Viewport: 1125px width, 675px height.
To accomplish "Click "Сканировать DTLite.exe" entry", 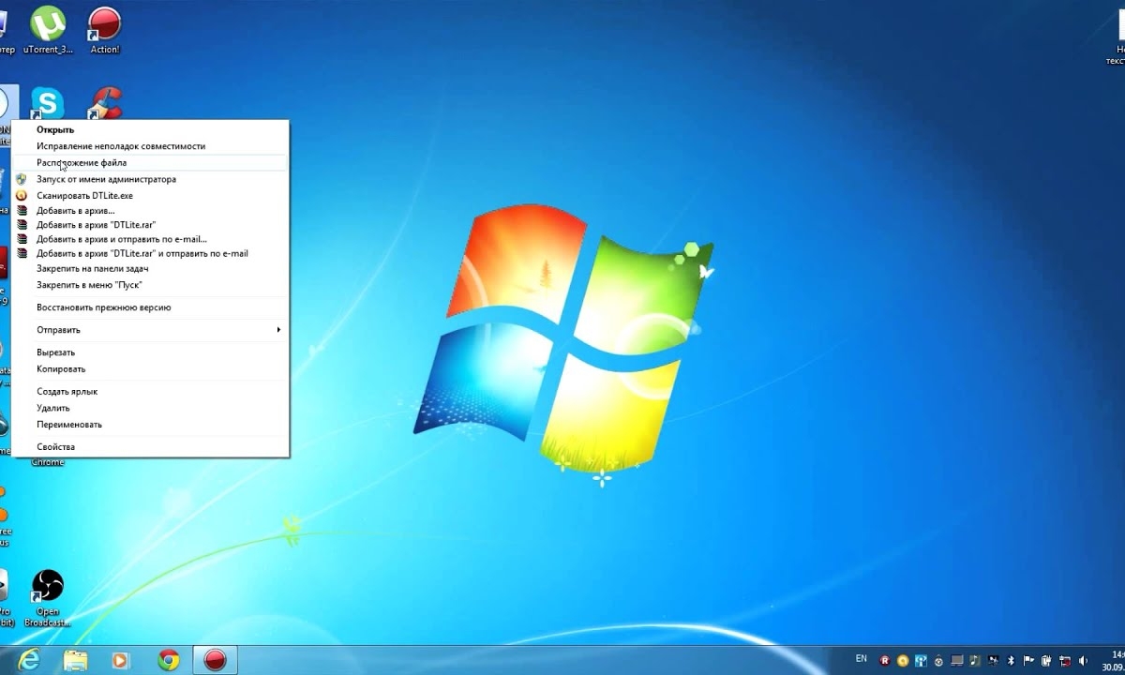I will (84, 196).
